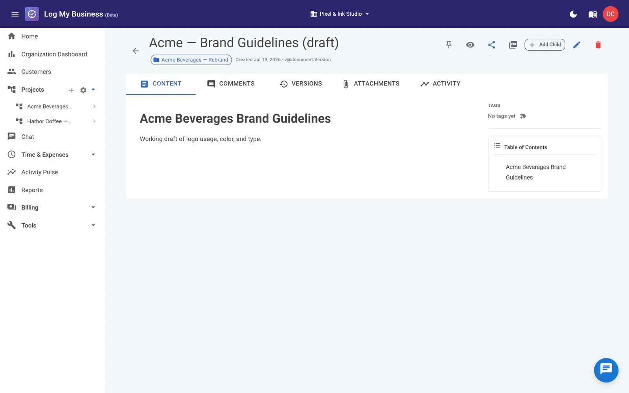Image resolution: width=629 pixels, height=393 pixels.
Task: Click the Organization Dashboard bar chart icon
Action: pos(12,54)
